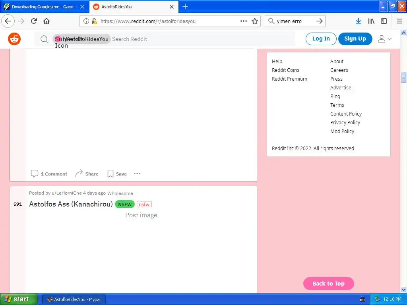Open page actions three-dot menu in address bar
The image size is (407, 305).
pos(244,21)
